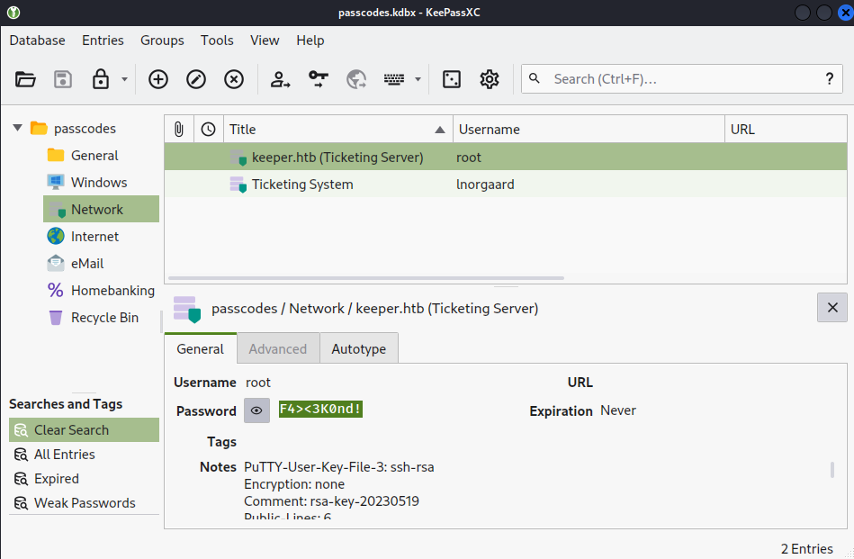
Task: Lock the database with padlock icon
Action: pos(101,79)
